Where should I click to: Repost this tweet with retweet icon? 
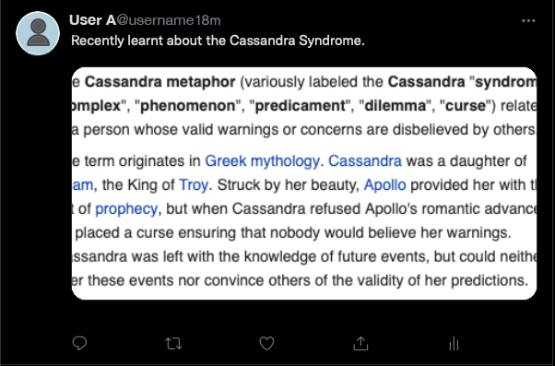click(173, 343)
